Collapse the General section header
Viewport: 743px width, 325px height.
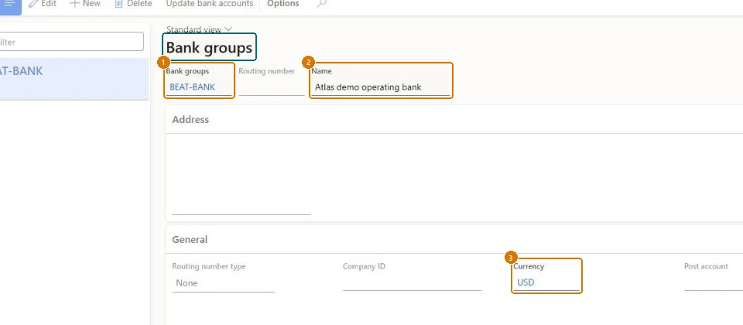[x=454, y=240]
